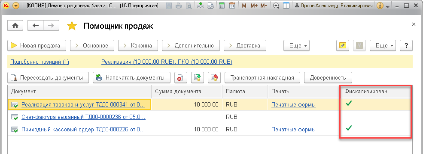
Task: Click the yellow pencil note icon
Action: pos(343,46)
